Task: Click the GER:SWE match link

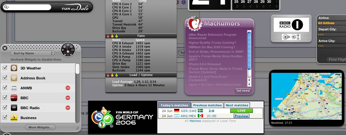Action: [x=189, y=111]
